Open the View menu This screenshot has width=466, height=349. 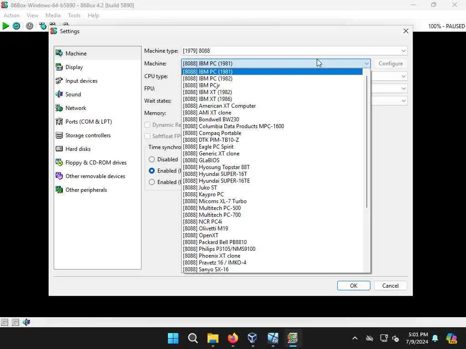(32, 15)
